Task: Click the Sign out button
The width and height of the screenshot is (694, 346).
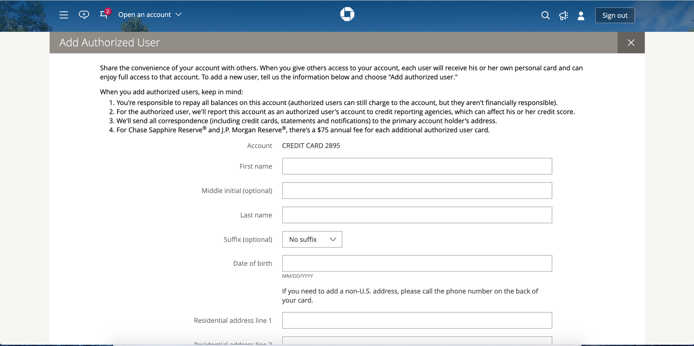Action: tap(614, 15)
